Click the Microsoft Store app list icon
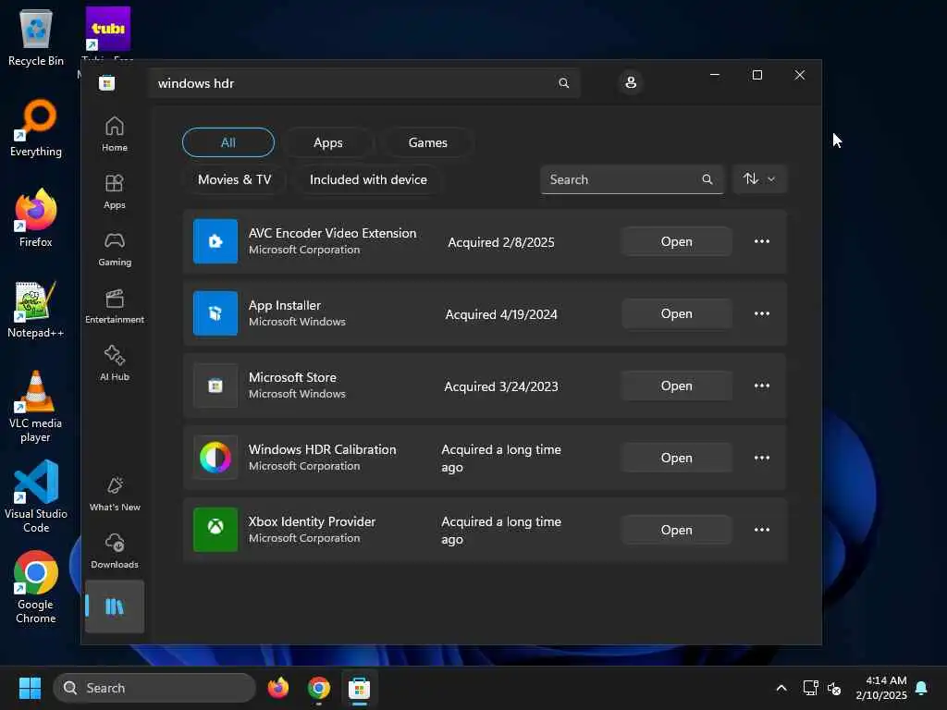 pos(215,386)
